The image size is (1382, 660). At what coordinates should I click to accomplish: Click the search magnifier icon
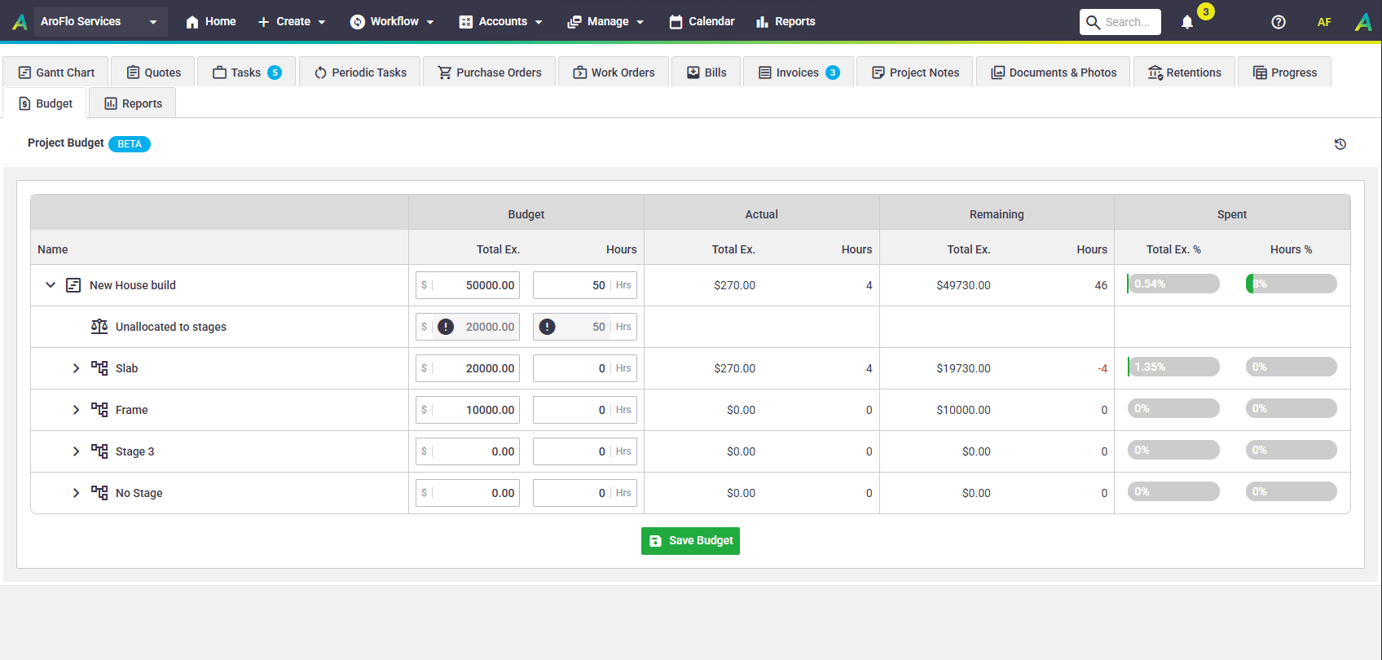coord(1093,22)
